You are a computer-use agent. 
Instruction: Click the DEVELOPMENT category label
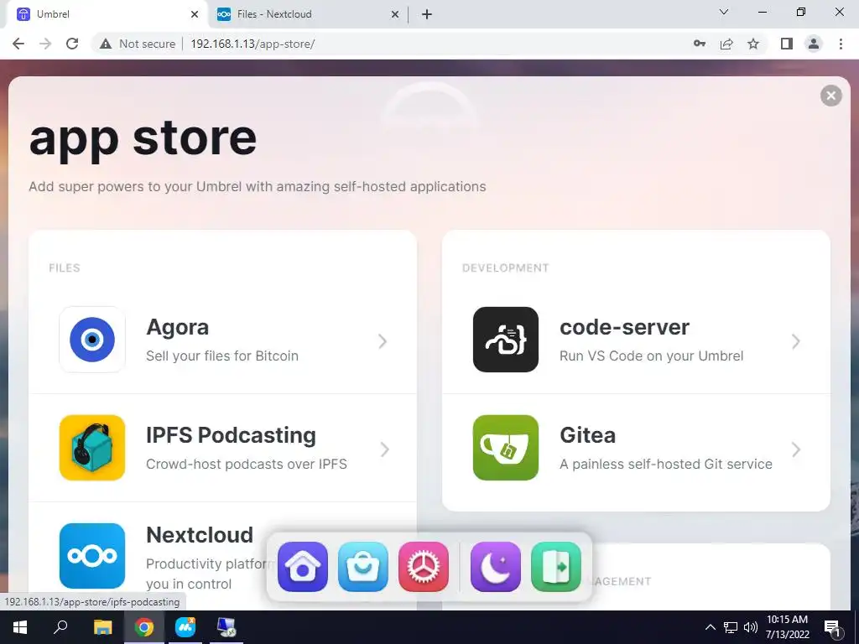[x=505, y=267]
